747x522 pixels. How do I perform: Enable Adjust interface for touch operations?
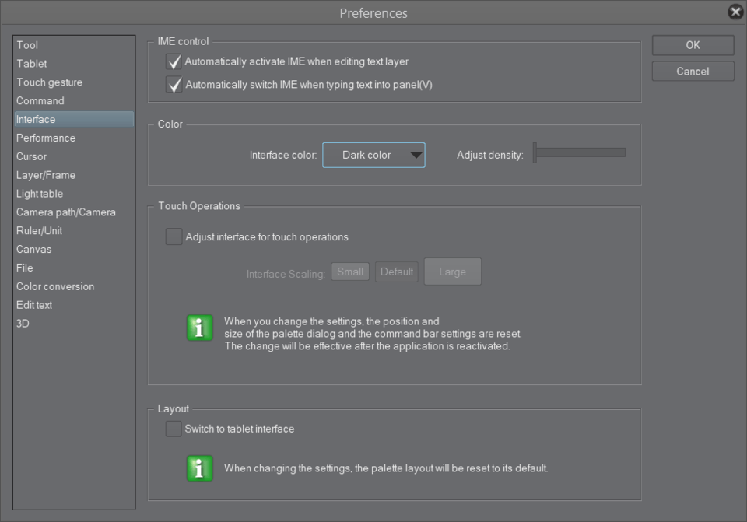click(174, 236)
